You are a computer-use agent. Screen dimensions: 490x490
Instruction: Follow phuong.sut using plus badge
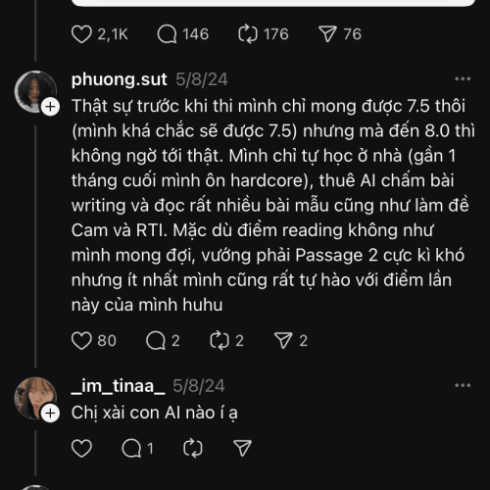(50, 107)
